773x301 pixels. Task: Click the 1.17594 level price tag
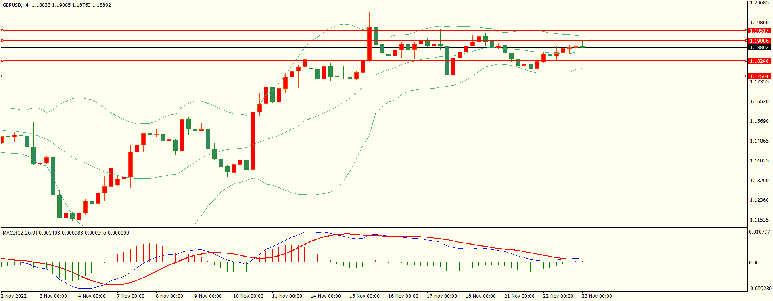[x=759, y=77]
